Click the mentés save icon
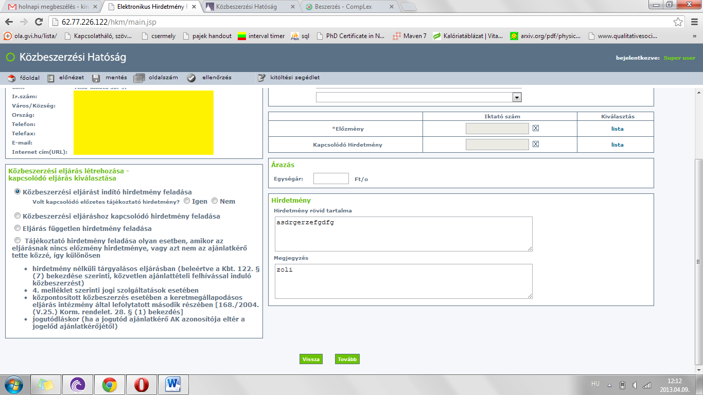 [96, 78]
